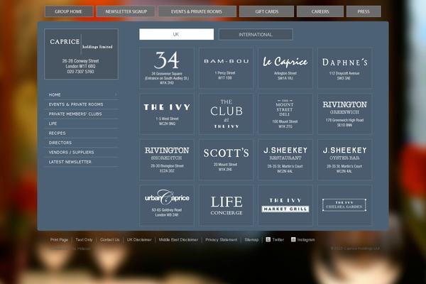Open Press in top navigation

click(364, 11)
